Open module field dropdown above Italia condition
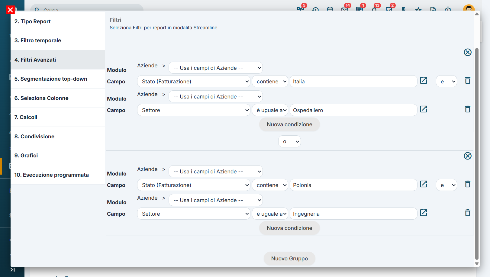The image size is (490, 277). pyautogui.click(x=216, y=68)
